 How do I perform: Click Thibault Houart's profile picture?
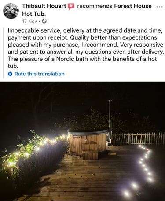click(11, 11)
